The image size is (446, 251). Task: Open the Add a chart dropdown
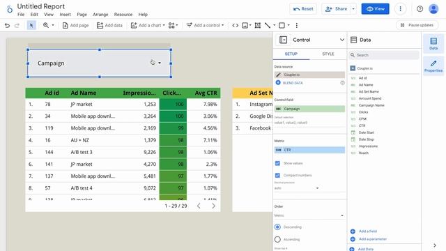pyautogui.click(x=148, y=25)
